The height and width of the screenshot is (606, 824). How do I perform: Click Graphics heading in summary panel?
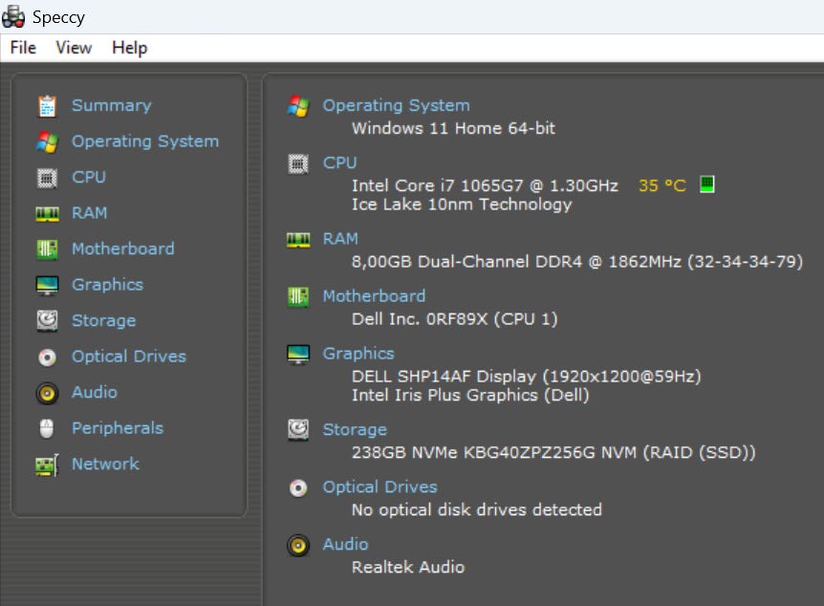coord(358,354)
